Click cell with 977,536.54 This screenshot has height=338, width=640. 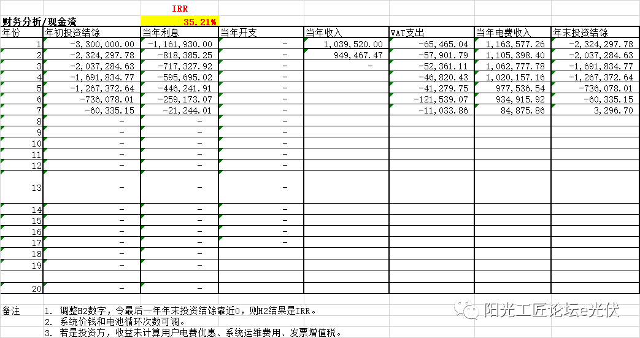[512, 88]
